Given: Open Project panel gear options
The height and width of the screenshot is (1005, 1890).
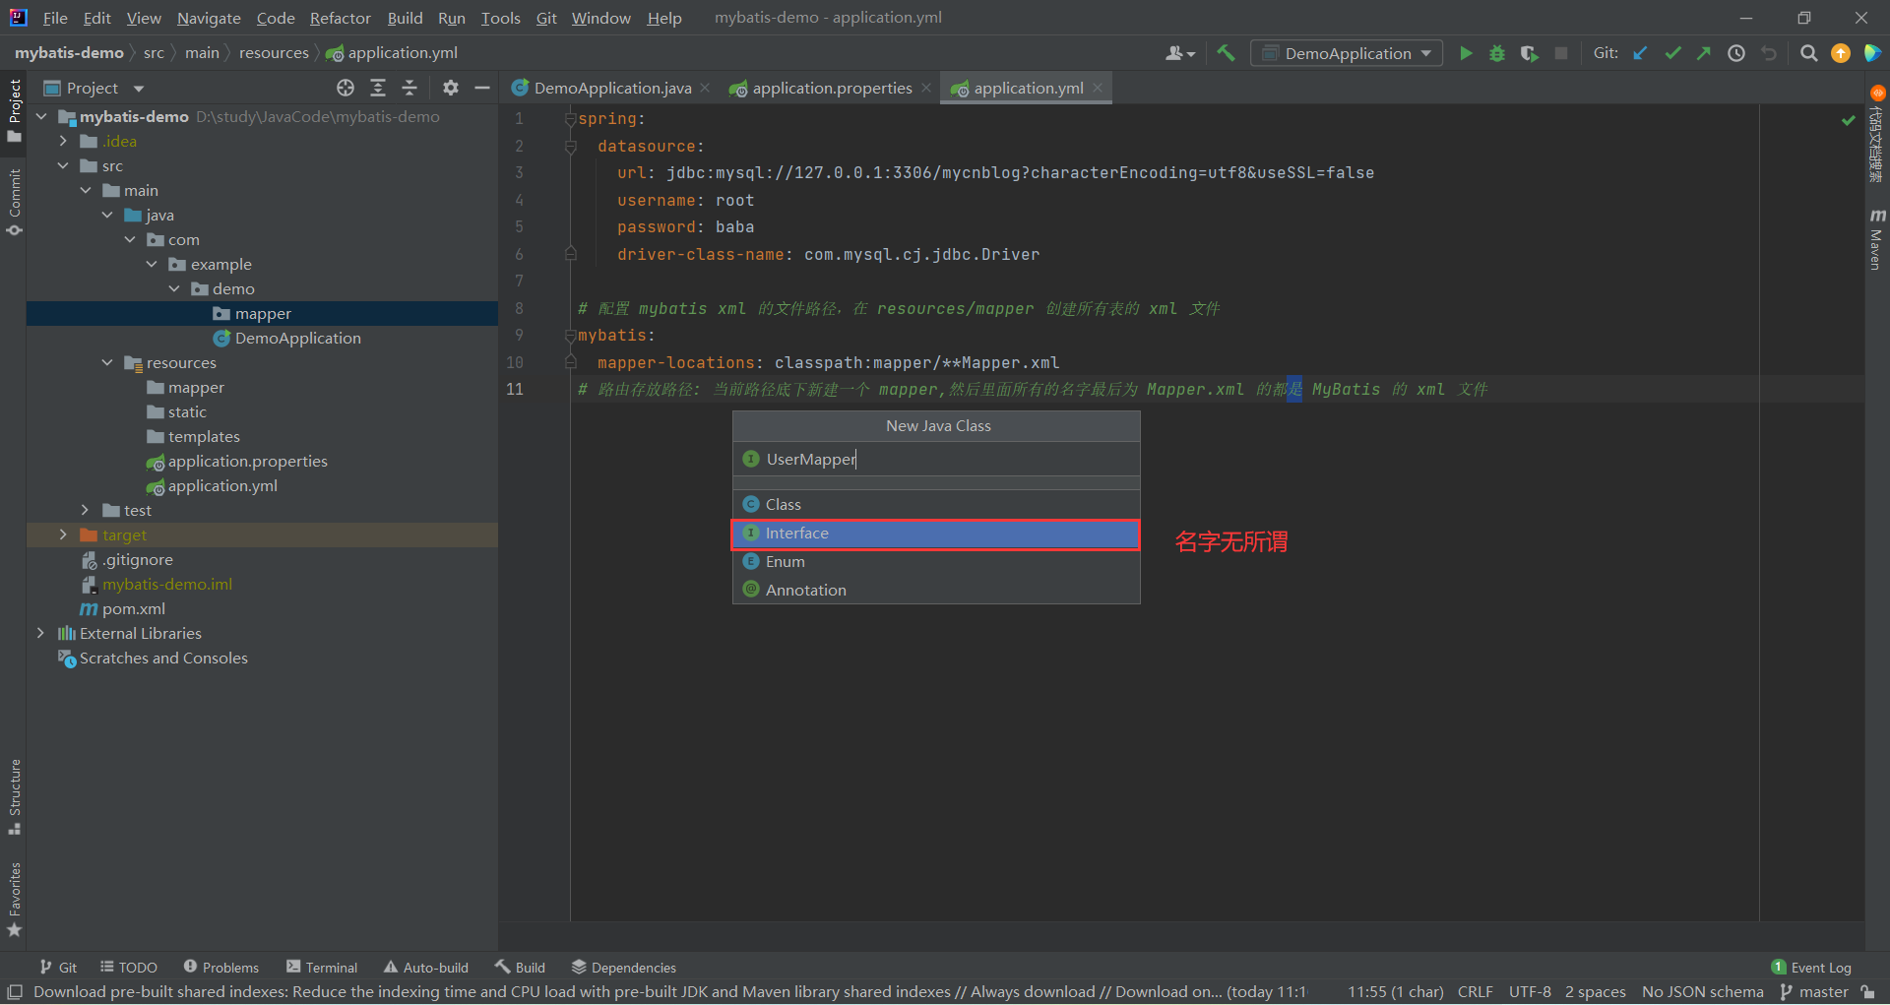Looking at the screenshot, I should coord(451,89).
